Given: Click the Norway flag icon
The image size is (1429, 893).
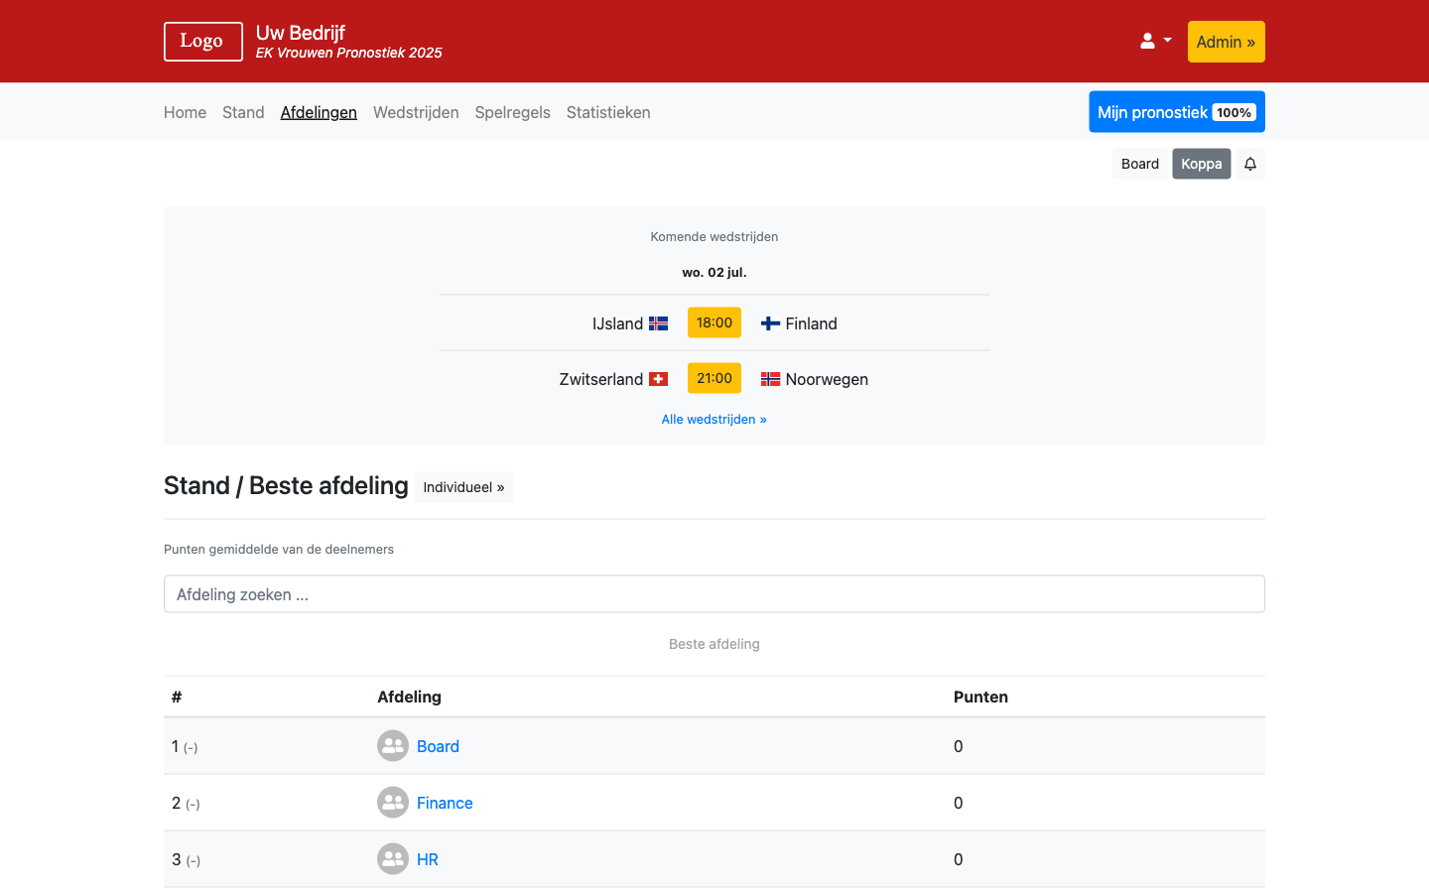Looking at the screenshot, I should tap(770, 379).
